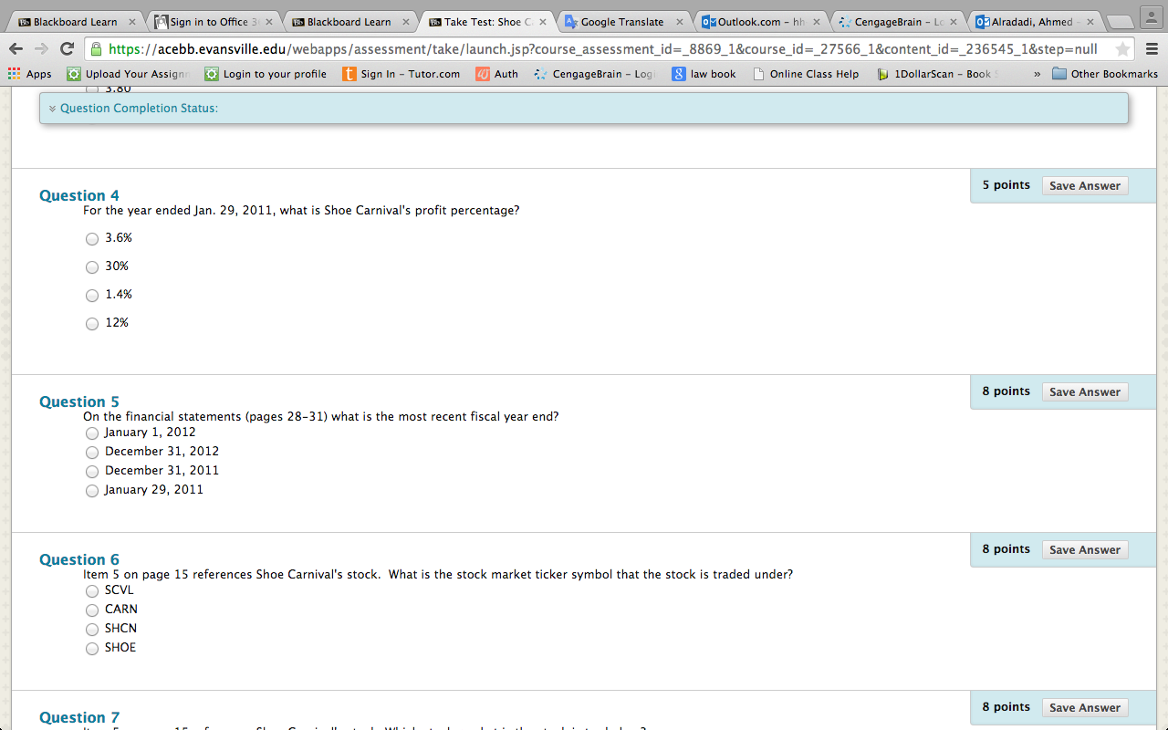Select 3.6% for Question 4
1168x730 pixels.
[92, 239]
